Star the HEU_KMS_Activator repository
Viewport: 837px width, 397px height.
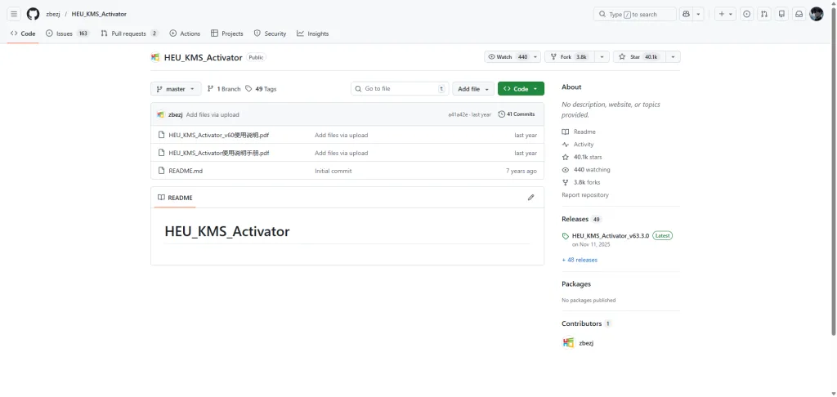coord(638,57)
